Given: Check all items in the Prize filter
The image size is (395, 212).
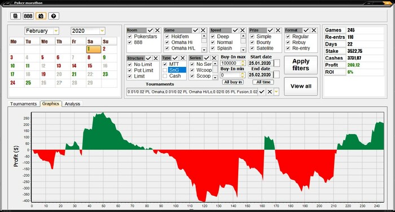Looking at the screenshot, I should tap(270, 30).
